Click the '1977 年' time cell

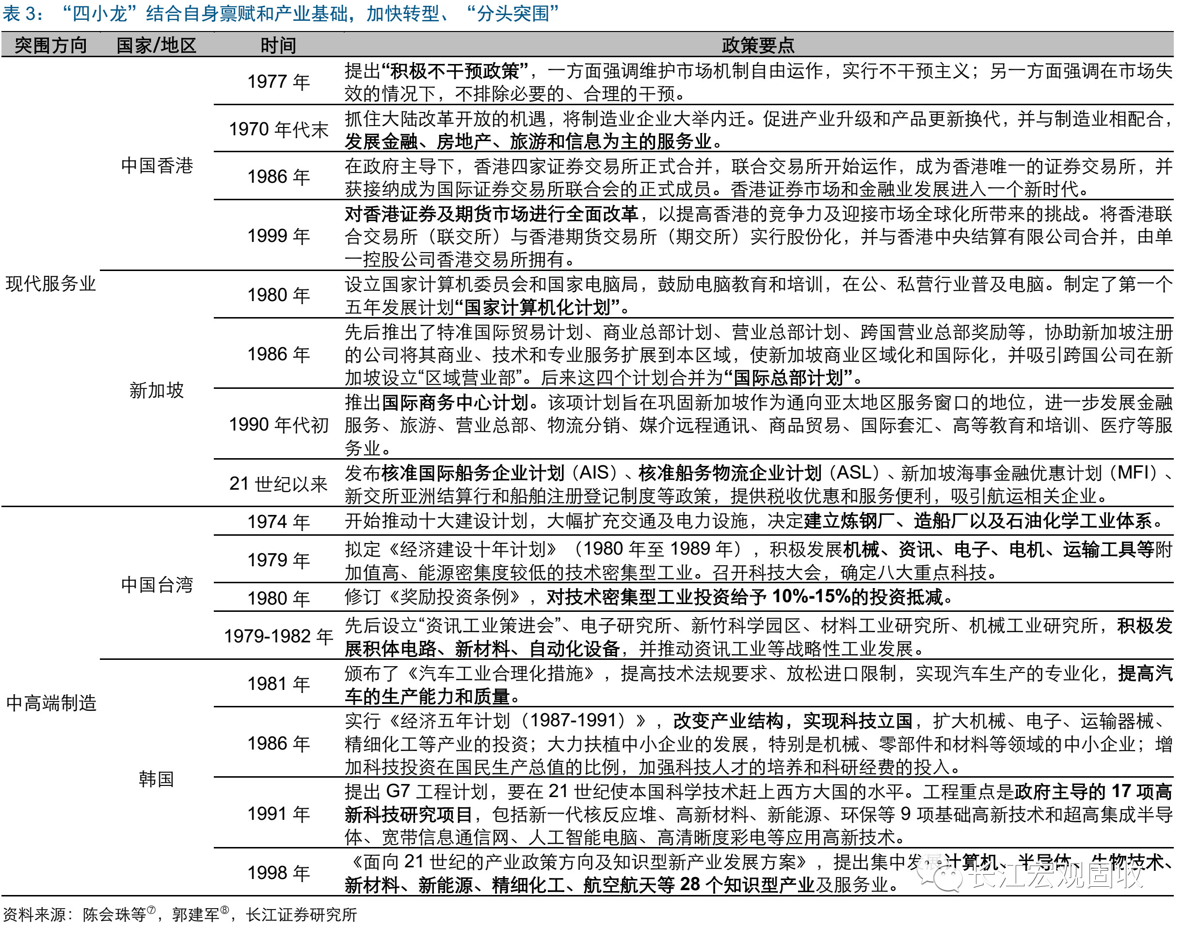tap(278, 81)
